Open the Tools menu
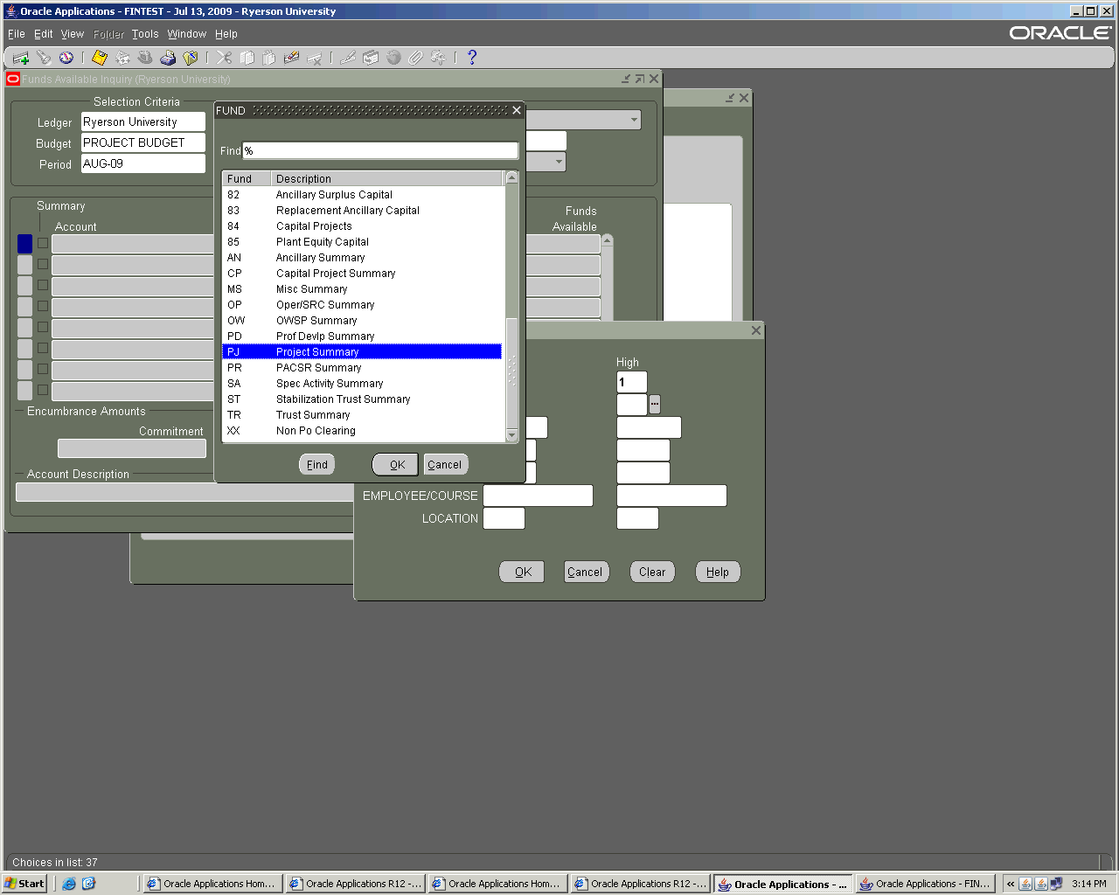Image resolution: width=1119 pixels, height=895 pixels. tap(145, 34)
